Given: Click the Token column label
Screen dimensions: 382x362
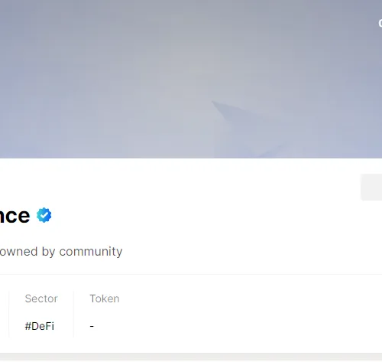Looking at the screenshot, I should click(105, 298).
